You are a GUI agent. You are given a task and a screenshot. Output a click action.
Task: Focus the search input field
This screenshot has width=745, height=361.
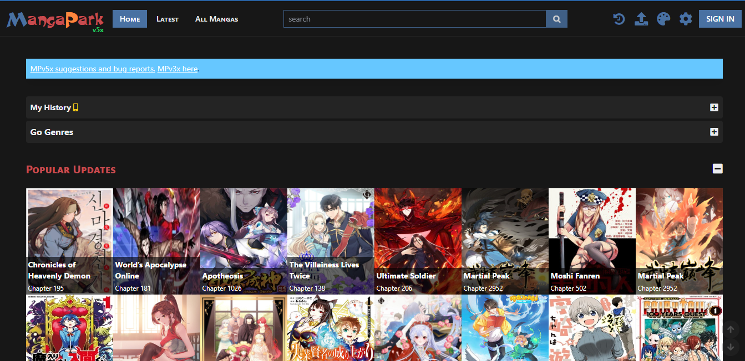click(x=415, y=19)
